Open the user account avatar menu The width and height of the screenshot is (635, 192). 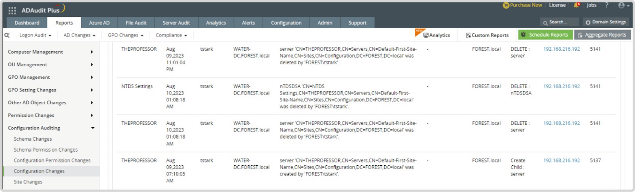[624, 5]
